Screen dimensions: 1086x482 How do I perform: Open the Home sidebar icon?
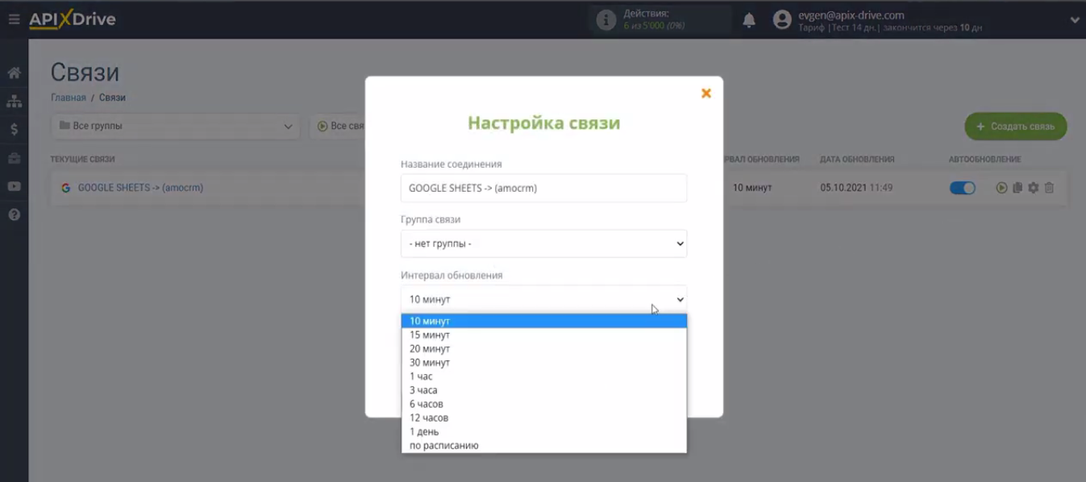coord(14,73)
